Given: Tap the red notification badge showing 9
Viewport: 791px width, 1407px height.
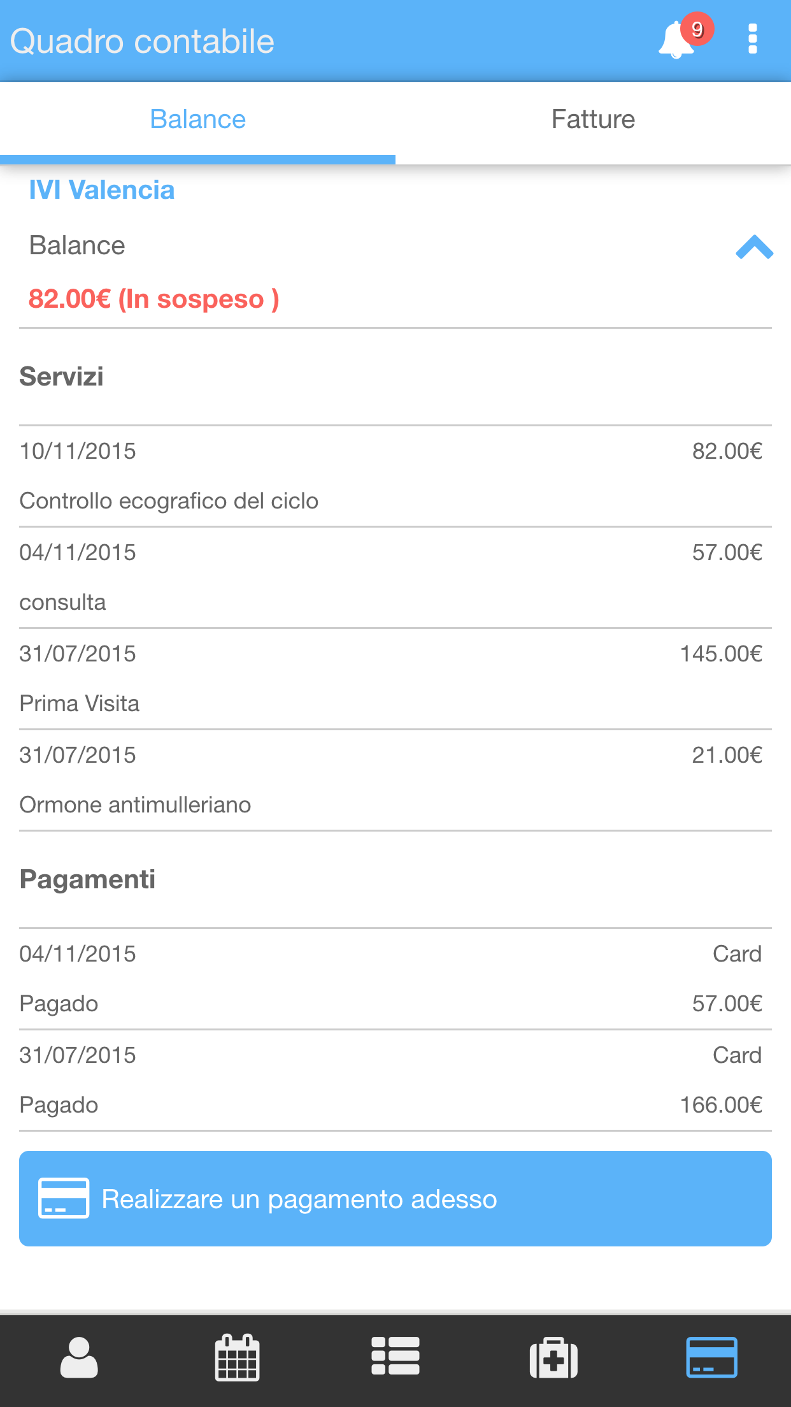Looking at the screenshot, I should [x=697, y=29].
